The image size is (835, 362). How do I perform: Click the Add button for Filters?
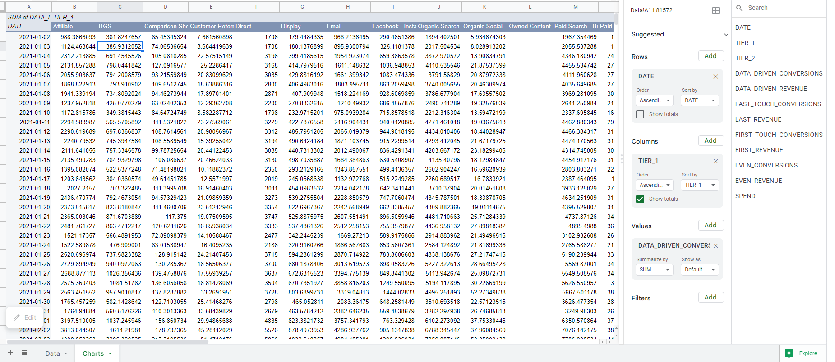(x=710, y=297)
